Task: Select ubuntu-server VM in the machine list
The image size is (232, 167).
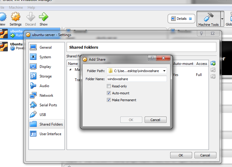Action: 12,33
